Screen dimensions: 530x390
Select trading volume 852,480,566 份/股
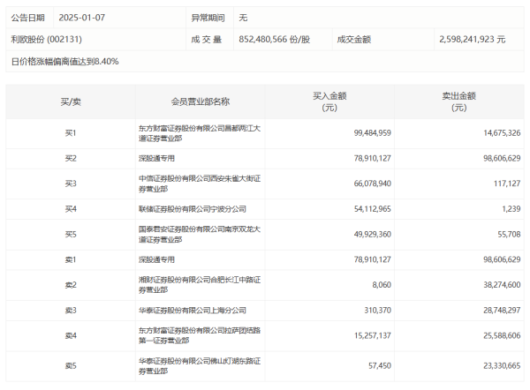(274, 39)
